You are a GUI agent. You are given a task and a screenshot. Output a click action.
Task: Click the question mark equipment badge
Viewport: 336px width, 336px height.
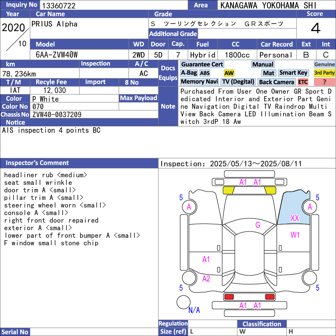324,82
